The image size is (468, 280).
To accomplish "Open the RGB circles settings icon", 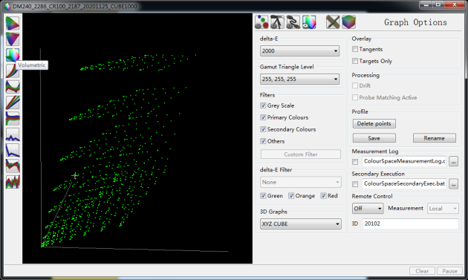I will click(x=261, y=22).
